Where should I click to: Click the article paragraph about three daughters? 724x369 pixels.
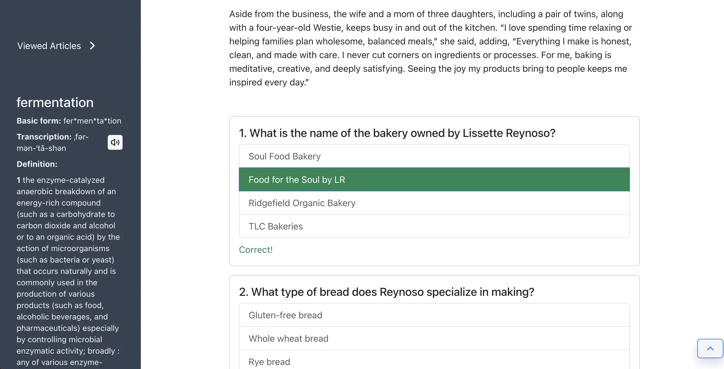(430, 48)
